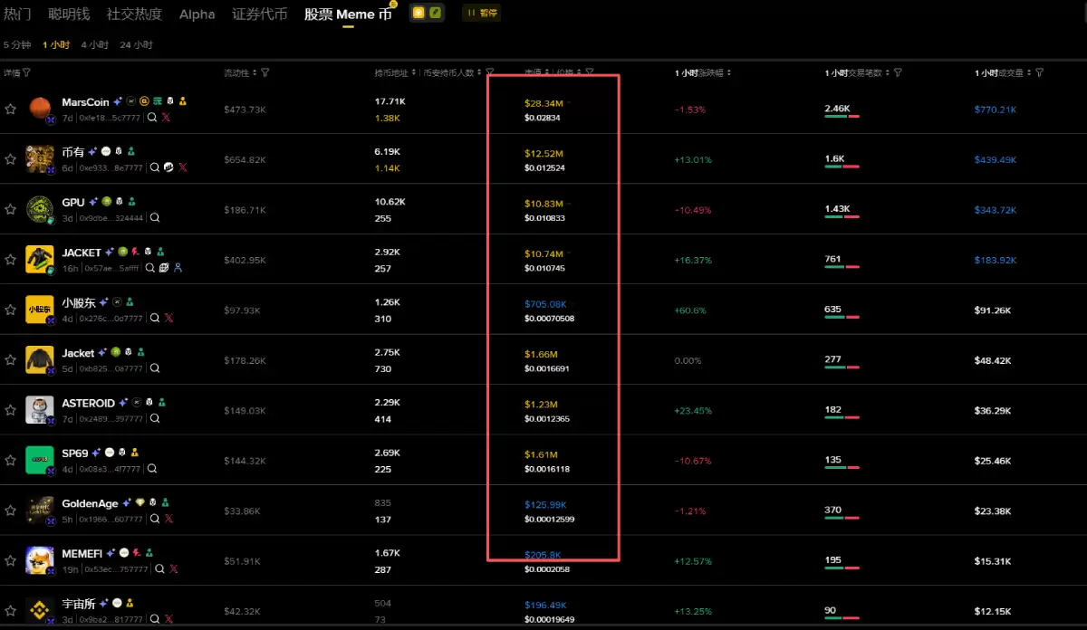
Task: Open the 小股东 token logo
Action: tap(40, 310)
